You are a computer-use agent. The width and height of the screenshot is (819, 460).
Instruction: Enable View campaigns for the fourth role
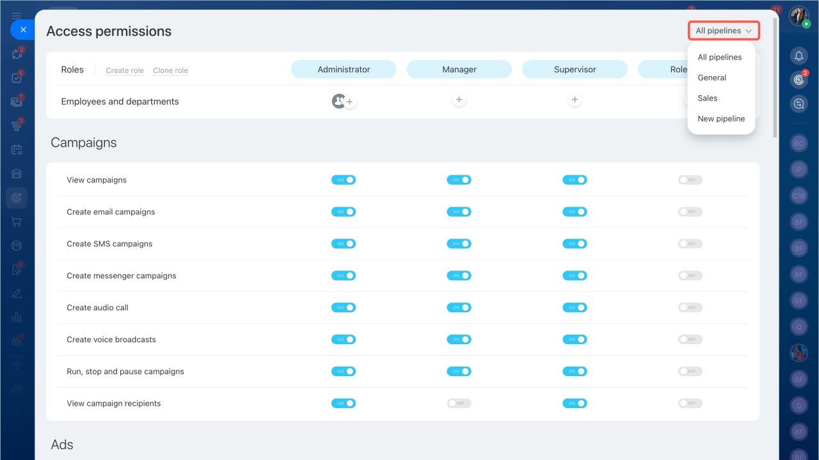(x=690, y=180)
